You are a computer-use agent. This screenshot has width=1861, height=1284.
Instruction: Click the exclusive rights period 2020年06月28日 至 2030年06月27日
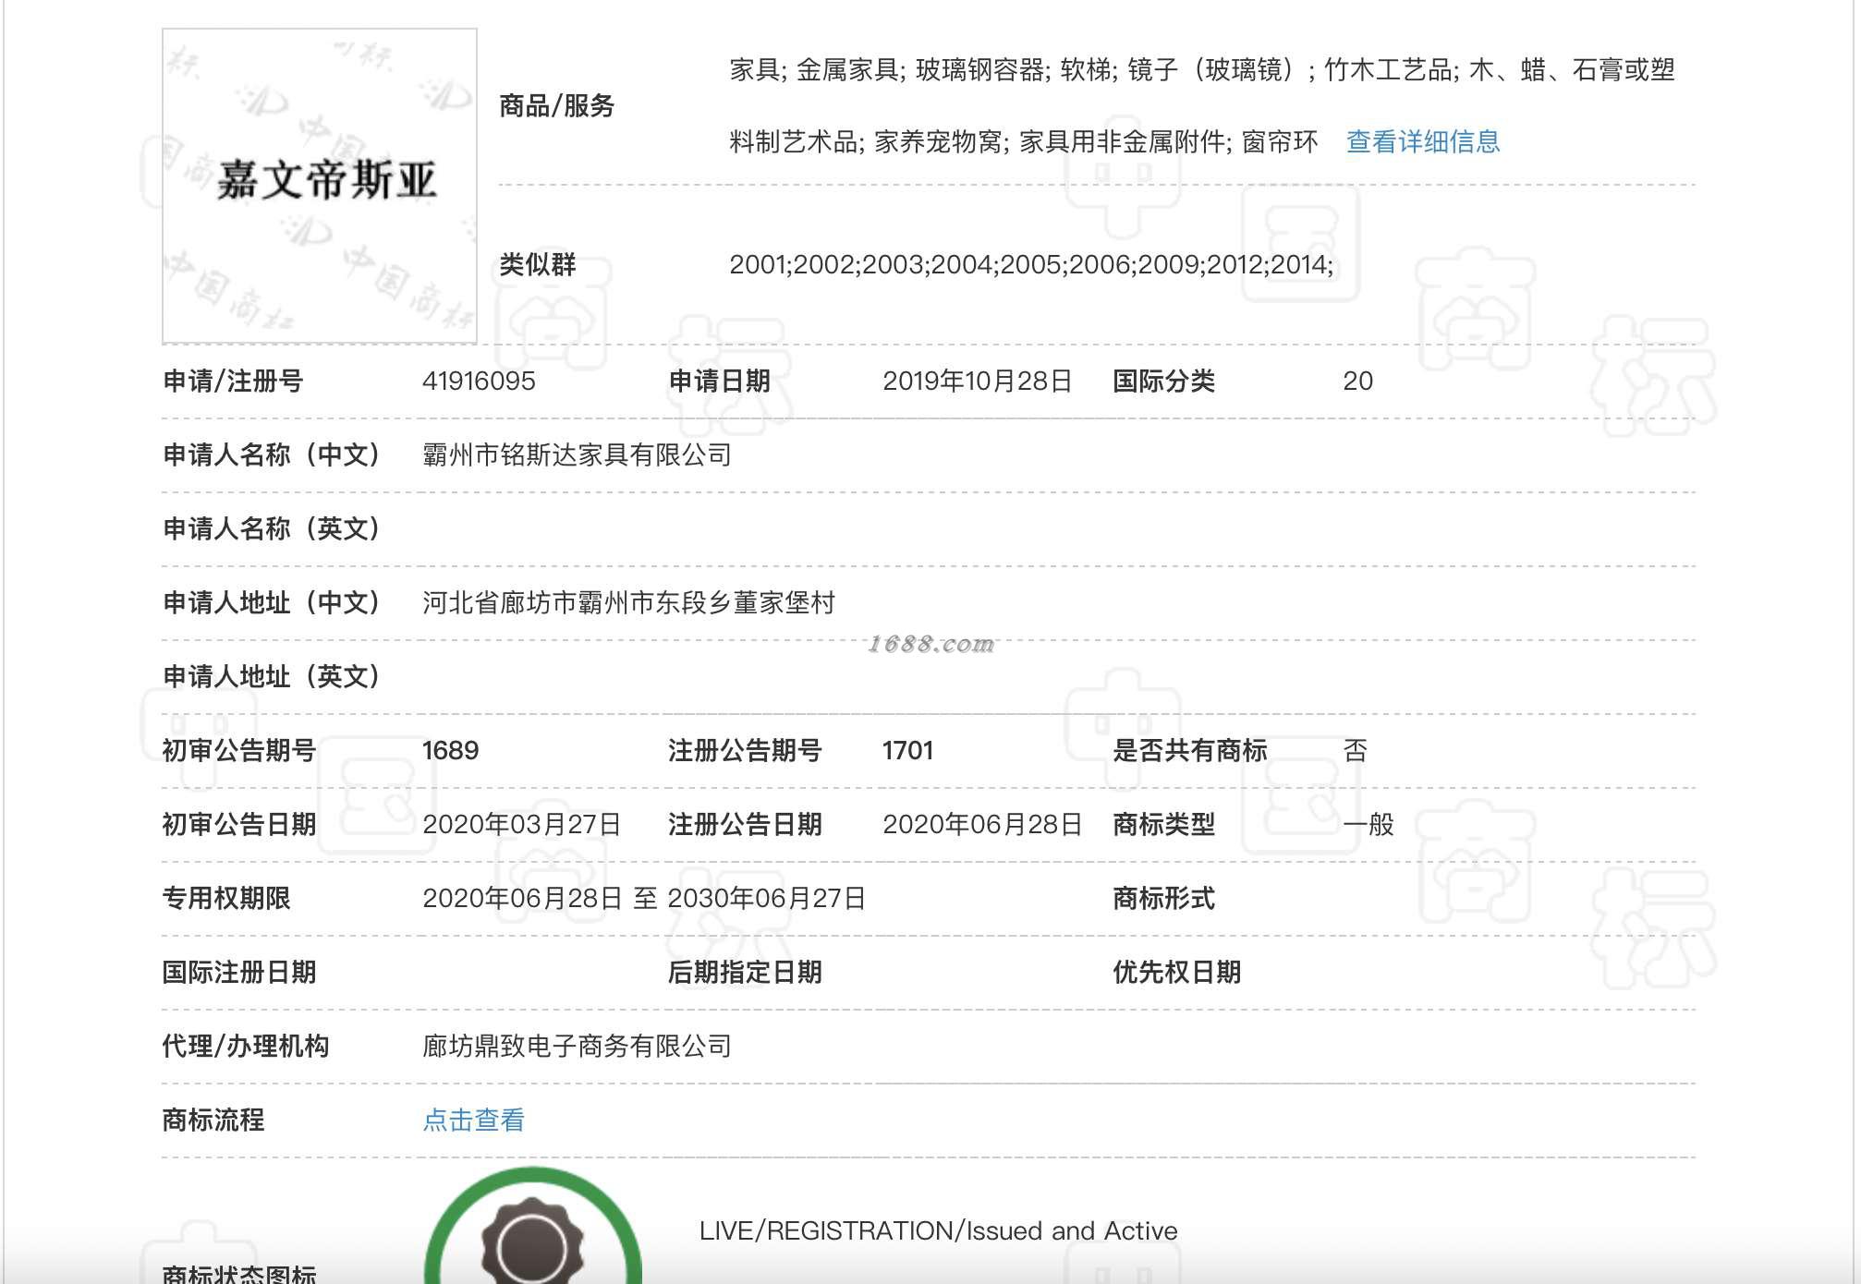click(643, 898)
